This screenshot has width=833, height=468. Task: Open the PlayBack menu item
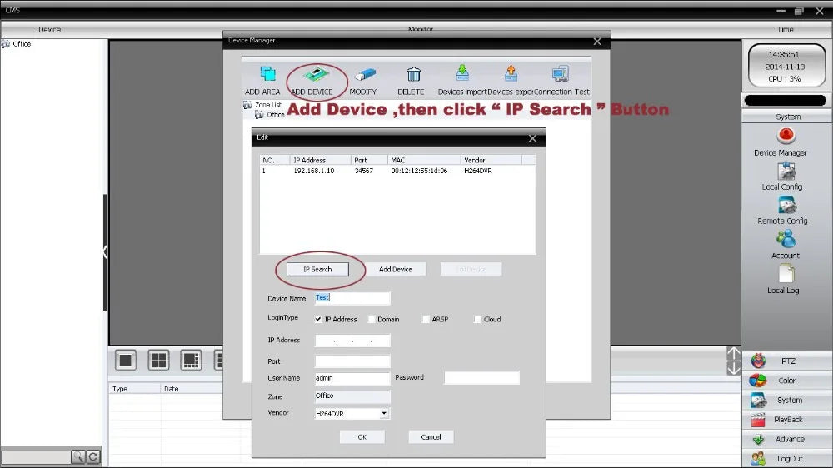click(x=787, y=420)
